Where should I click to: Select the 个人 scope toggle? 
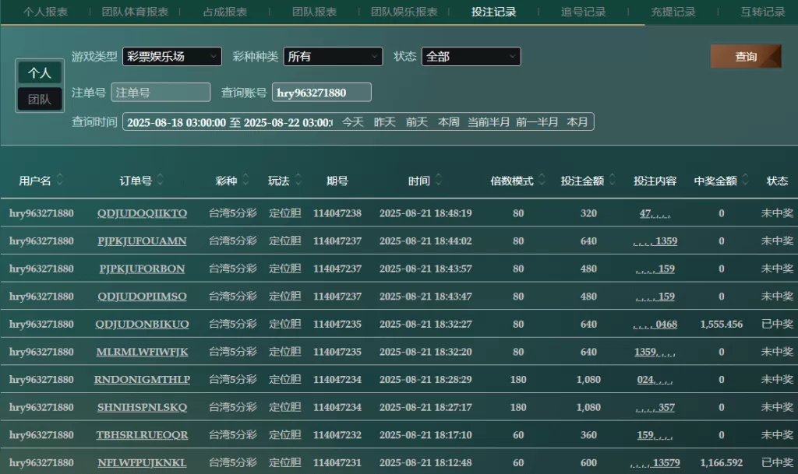tap(40, 72)
